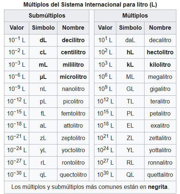Click the hectolitro name cell

[x=160, y=52]
